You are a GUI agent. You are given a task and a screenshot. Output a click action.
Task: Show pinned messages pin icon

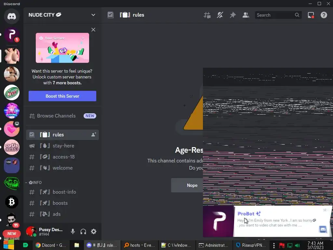point(233,15)
